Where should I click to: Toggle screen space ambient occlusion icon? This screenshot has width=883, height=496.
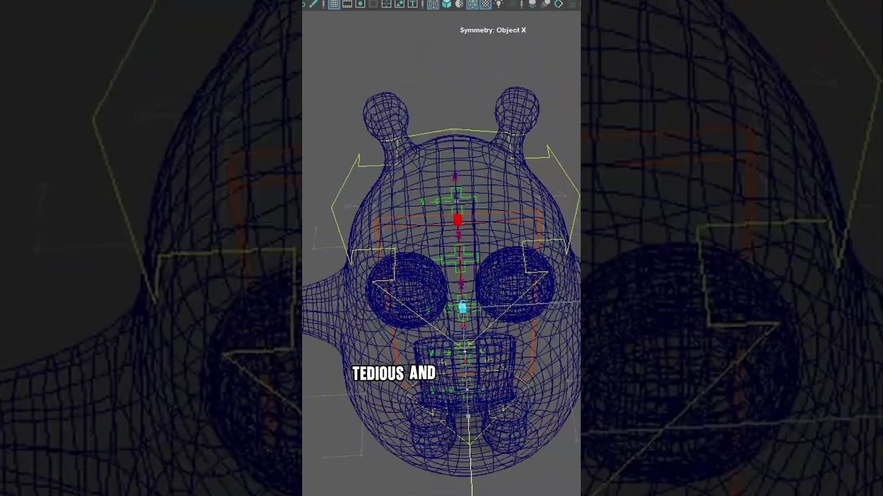533,4
